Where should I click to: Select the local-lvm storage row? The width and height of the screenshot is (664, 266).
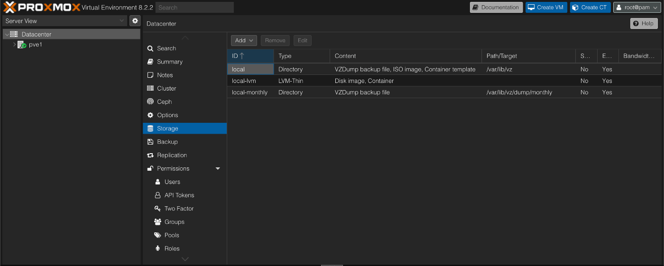coord(444,81)
